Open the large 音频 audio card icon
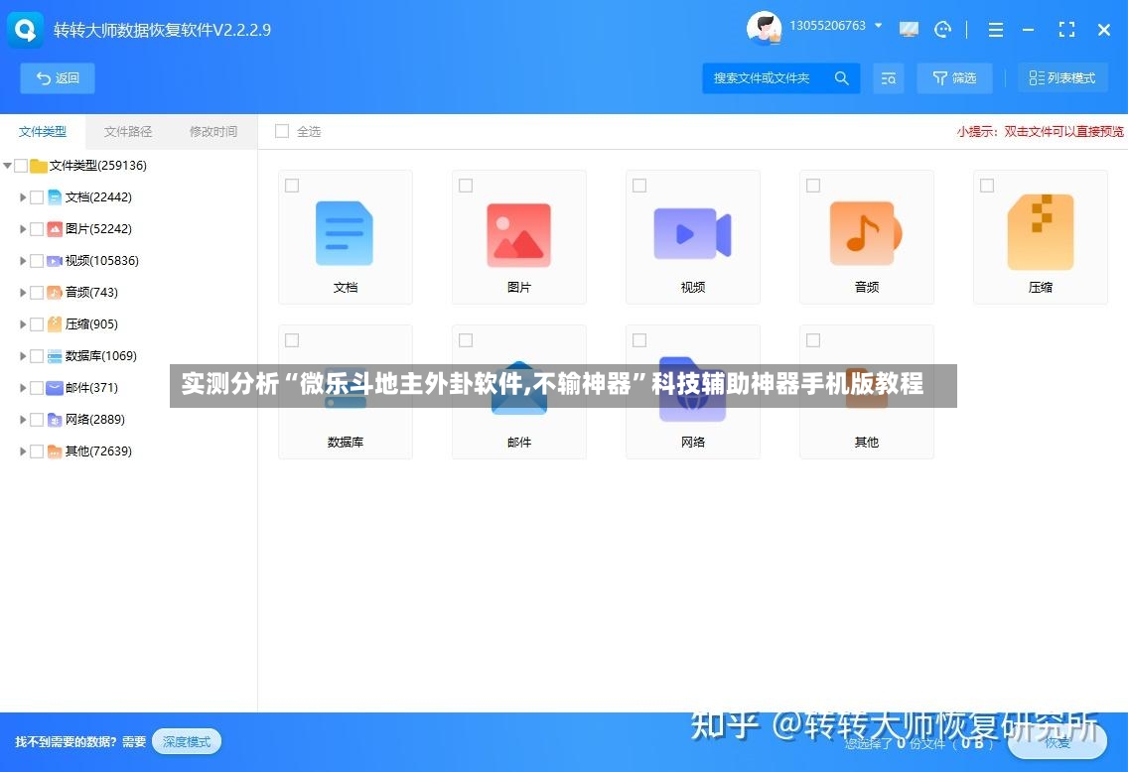 [x=866, y=233]
